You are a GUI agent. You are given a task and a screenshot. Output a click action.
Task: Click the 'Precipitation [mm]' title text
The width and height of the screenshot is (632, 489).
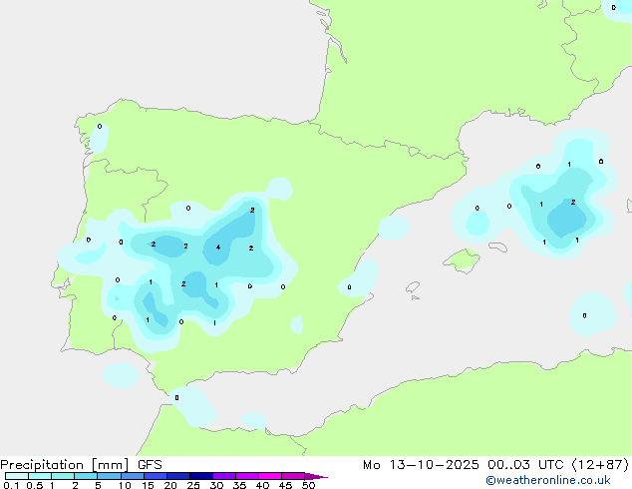tap(65, 465)
